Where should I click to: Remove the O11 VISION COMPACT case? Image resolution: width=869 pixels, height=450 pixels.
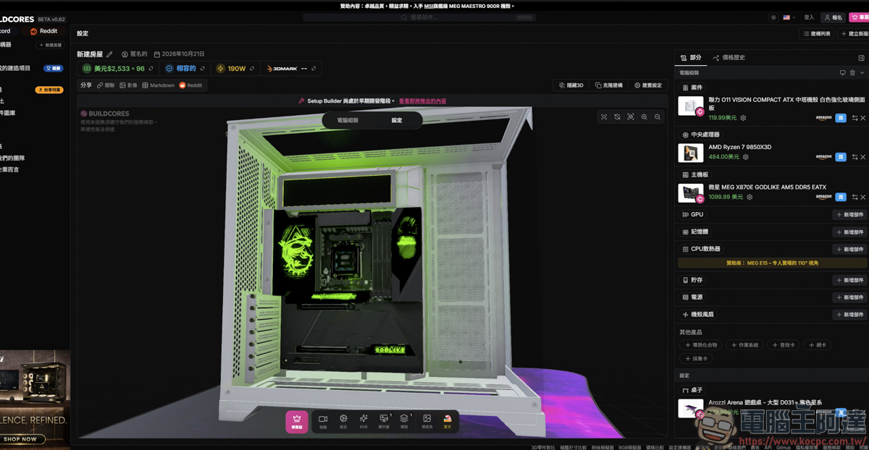[863, 118]
